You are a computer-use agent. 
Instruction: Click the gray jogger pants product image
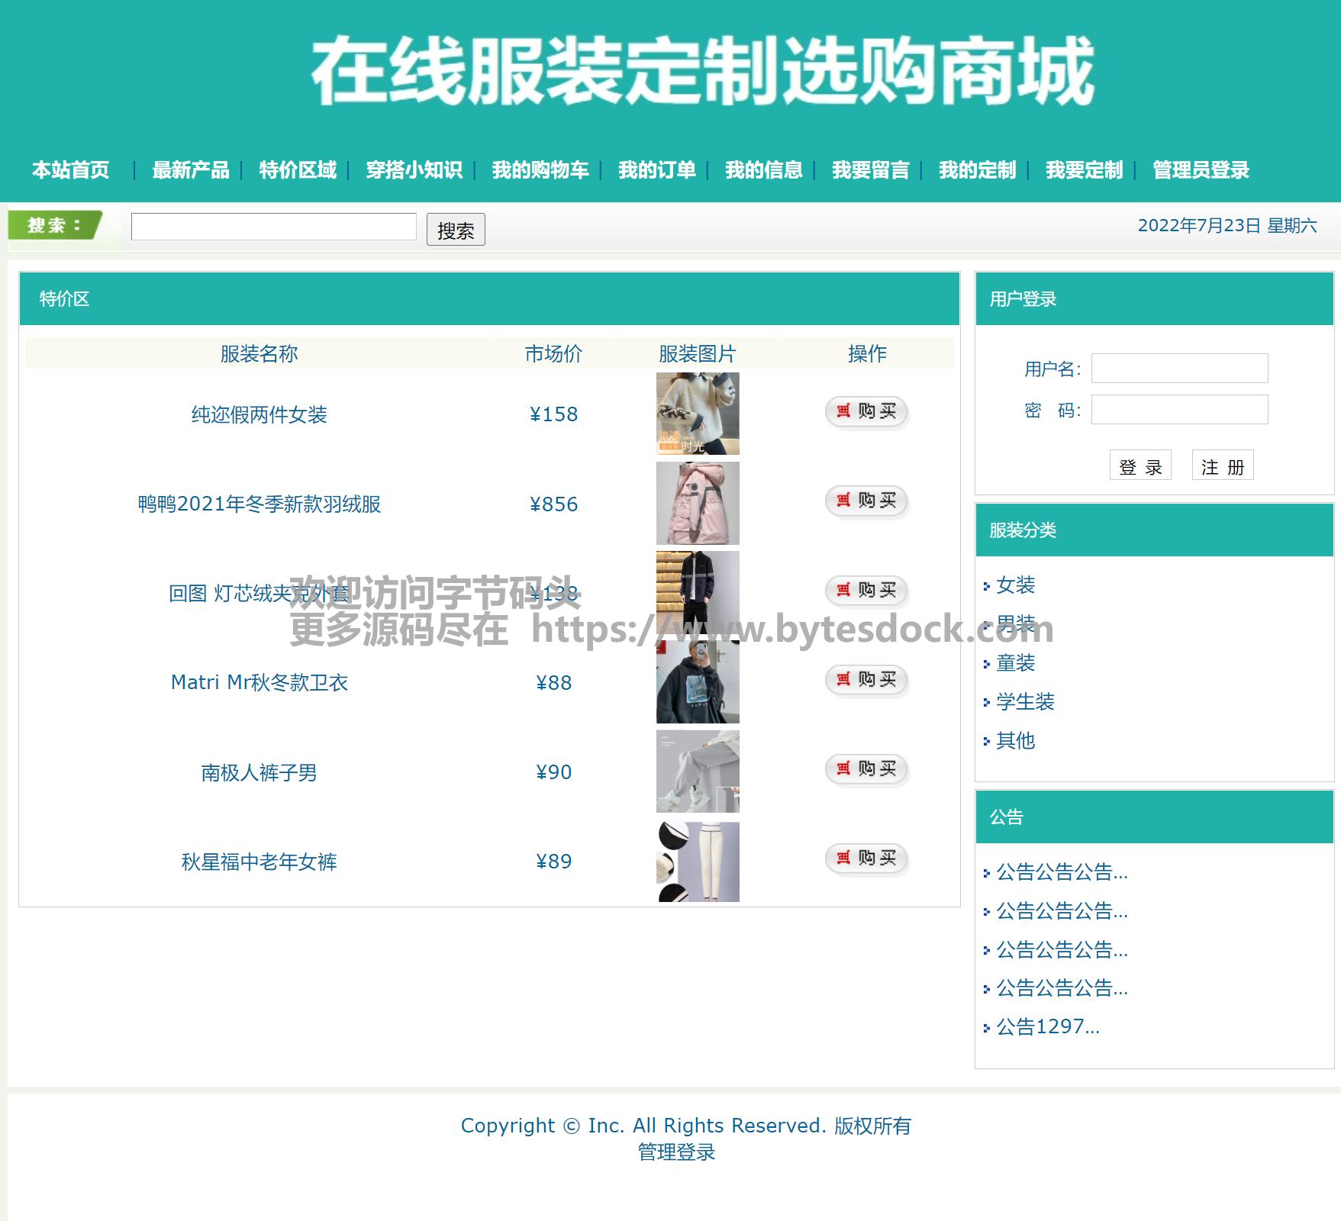click(x=697, y=772)
